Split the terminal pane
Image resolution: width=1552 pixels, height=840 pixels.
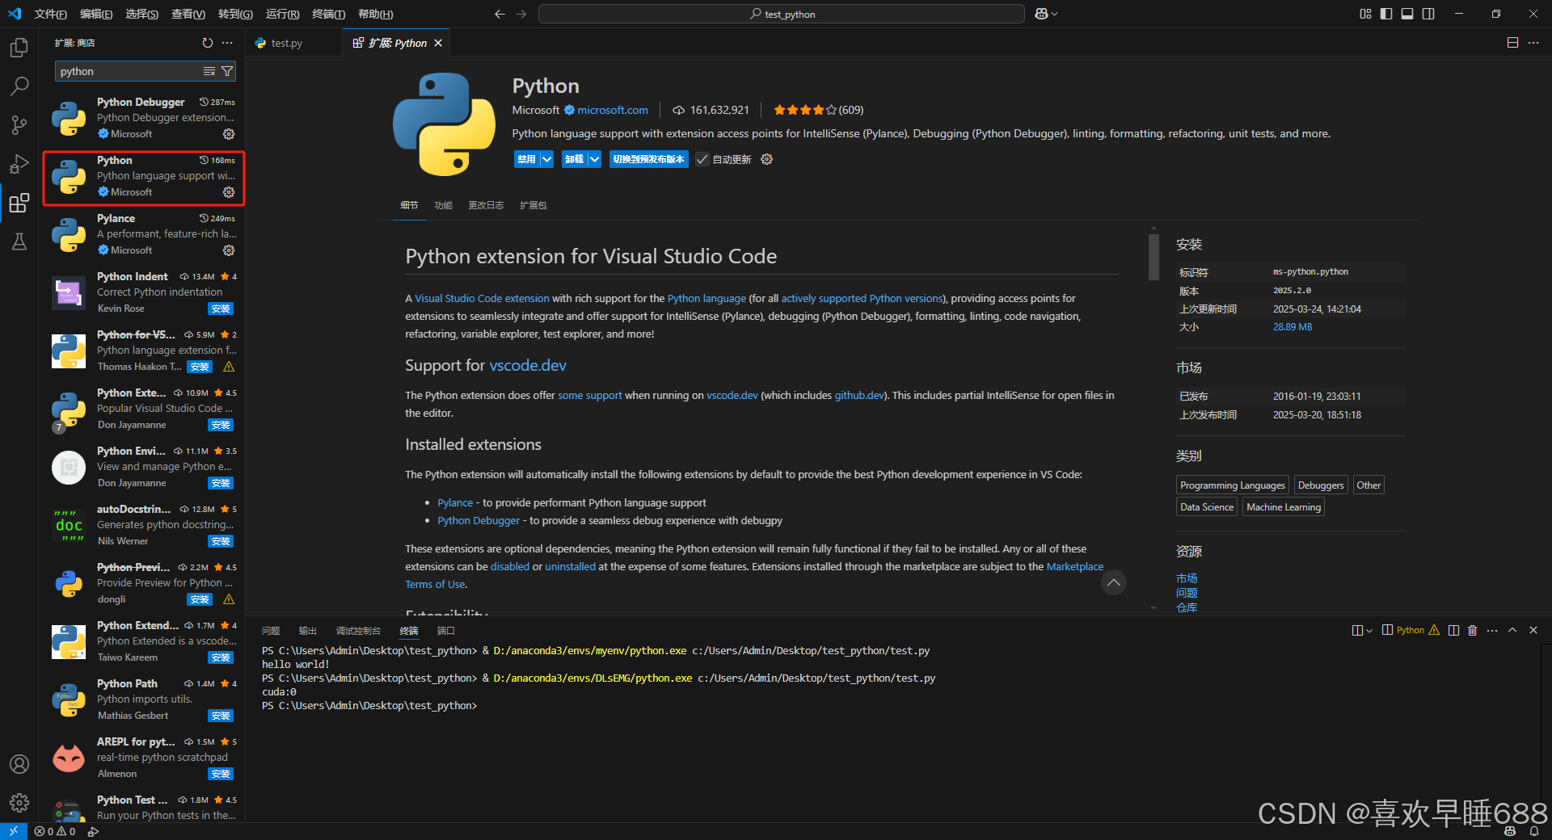tap(1453, 630)
